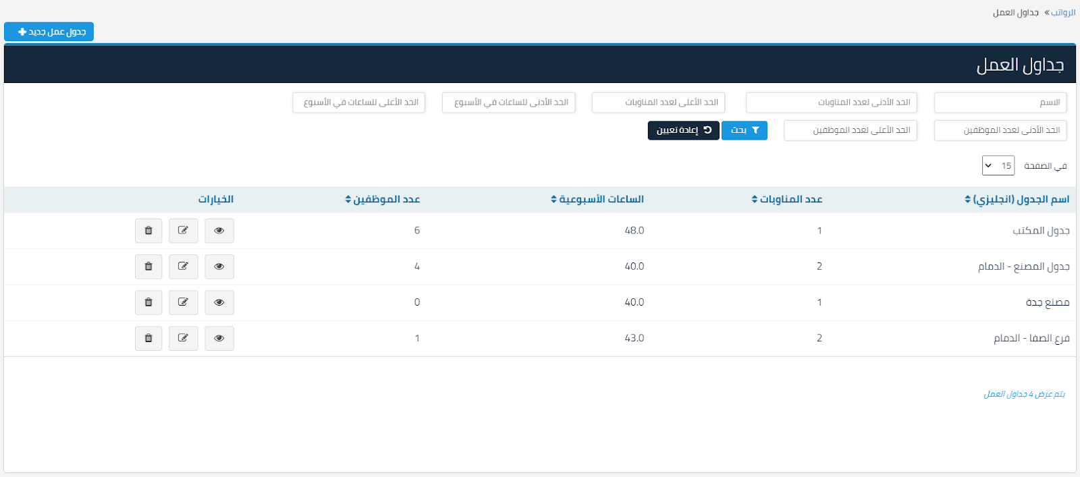Create a new schedule with جدول عمل جديد
Viewport: 1080px width, 477px height.
point(49,32)
